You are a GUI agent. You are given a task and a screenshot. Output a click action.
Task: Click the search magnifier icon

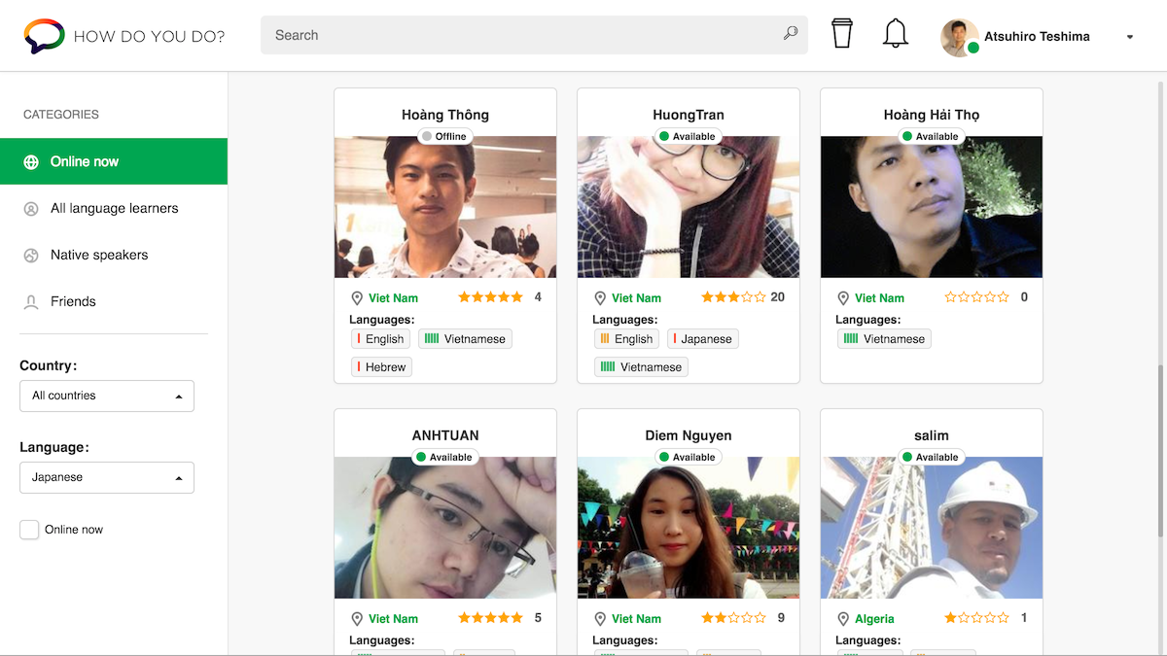(x=791, y=34)
